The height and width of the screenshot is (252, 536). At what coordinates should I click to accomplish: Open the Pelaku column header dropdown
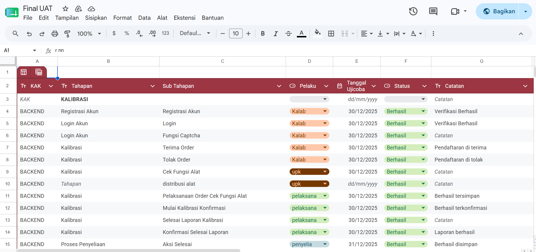pos(326,86)
